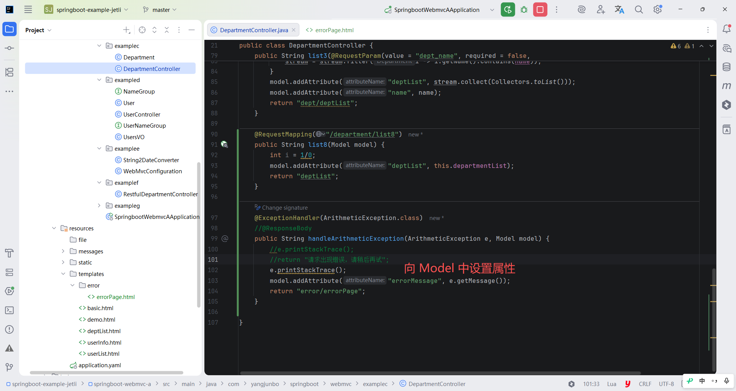Collapse the templates folder
Image resolution: width=736 pixels, height=391 pixels.
click(63, 274)
